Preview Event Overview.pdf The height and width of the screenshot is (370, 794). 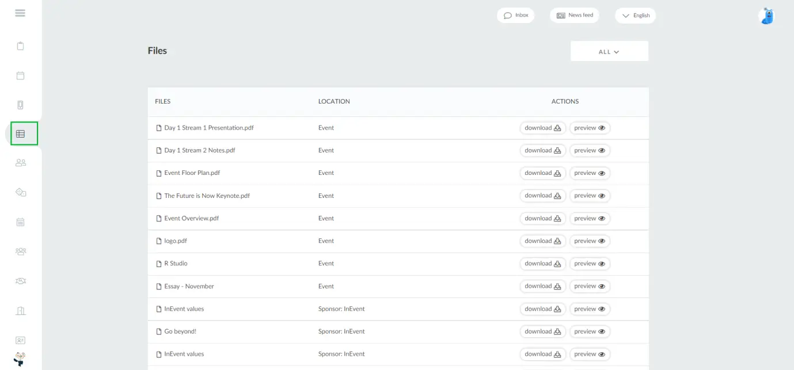pos(590,218)
